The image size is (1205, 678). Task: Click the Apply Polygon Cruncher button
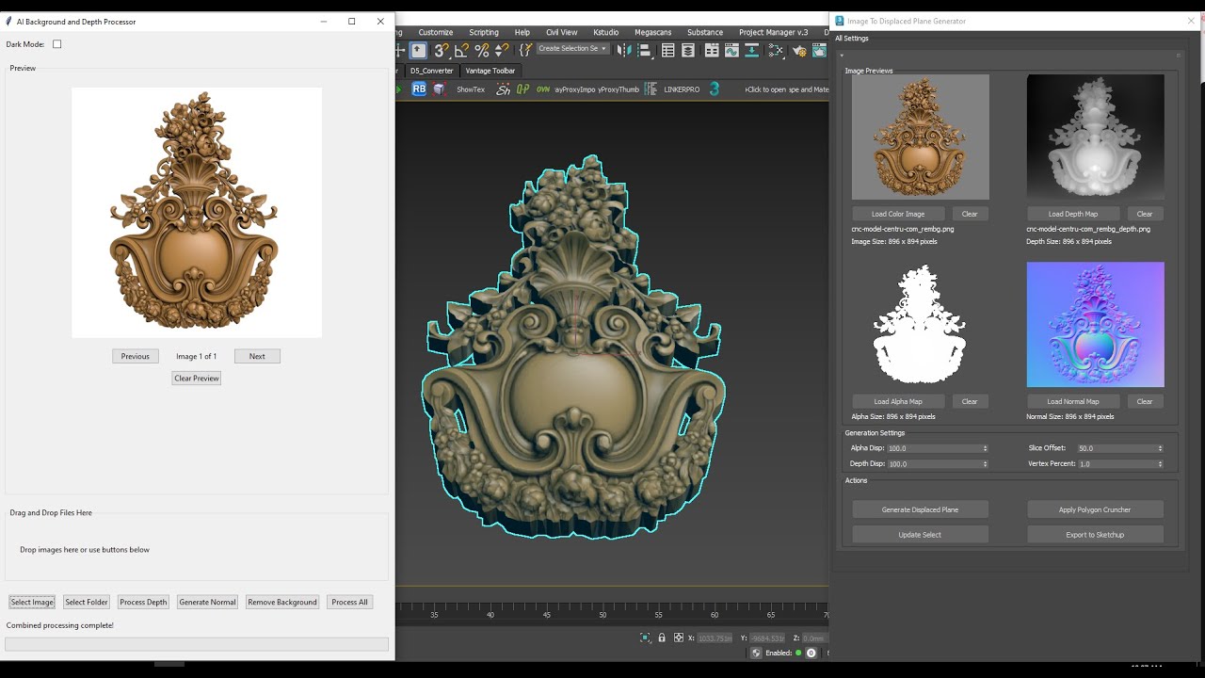coord(1095,509)
